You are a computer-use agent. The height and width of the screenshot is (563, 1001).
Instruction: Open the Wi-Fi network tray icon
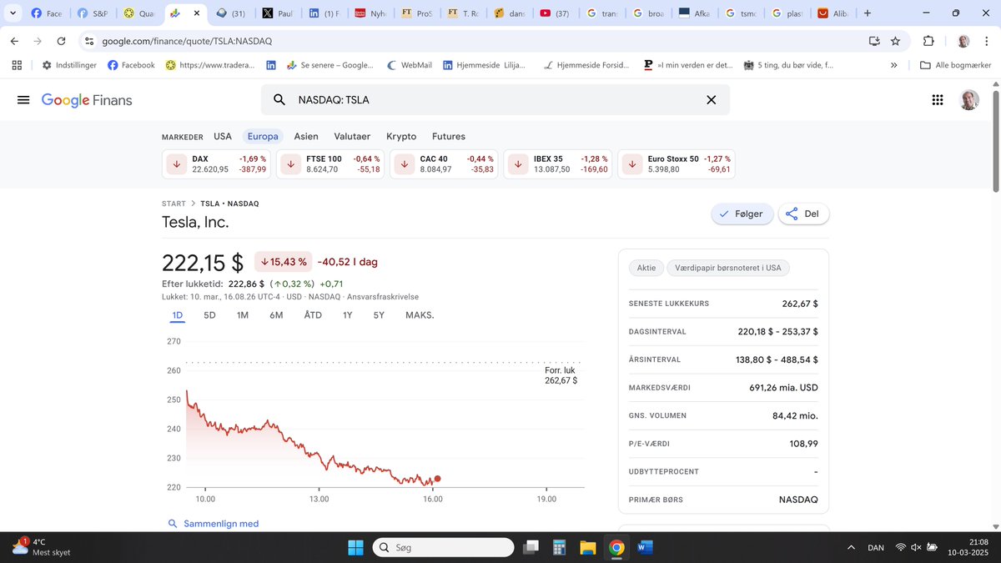900,548
